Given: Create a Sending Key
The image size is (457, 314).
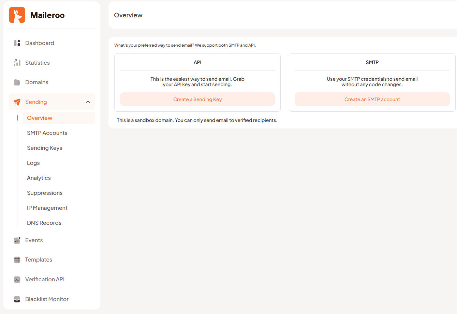Looking at the screenshot, I should (197, 99).
